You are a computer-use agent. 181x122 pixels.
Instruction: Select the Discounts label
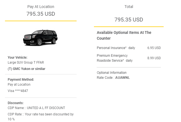click(x=16, y=103)
